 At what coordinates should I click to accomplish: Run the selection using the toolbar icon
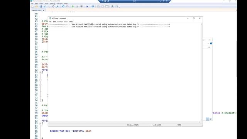click(x=77, y=7)
